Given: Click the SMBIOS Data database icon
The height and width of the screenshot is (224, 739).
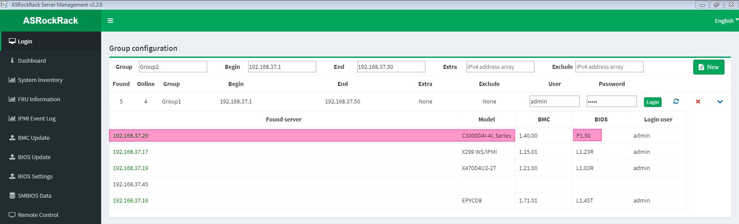Looking at the screenshot, I should [12, 196].
